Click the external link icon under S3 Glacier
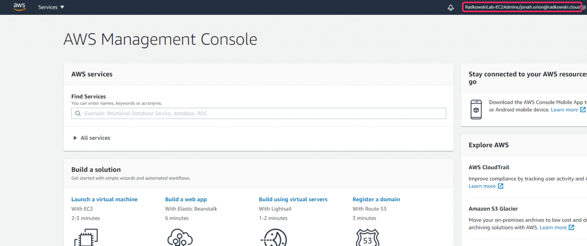587x246 pixels. 572,227
